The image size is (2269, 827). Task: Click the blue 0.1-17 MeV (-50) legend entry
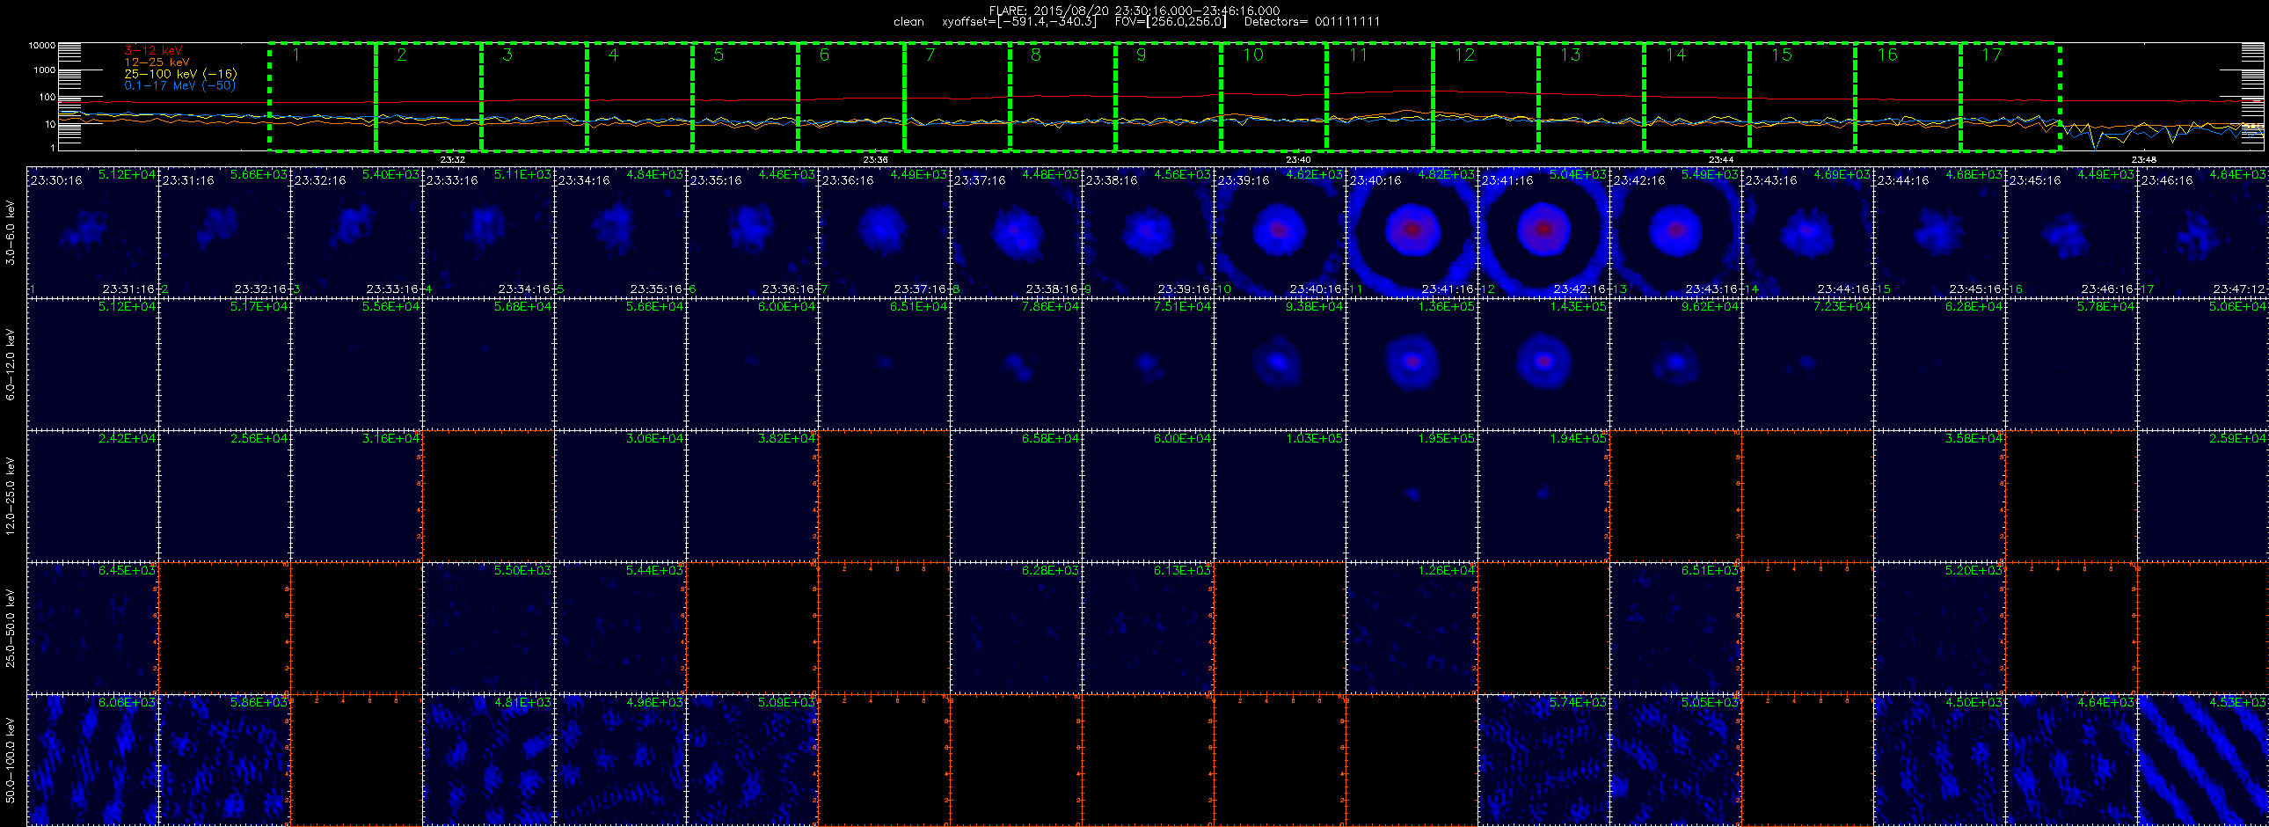tap(180, 85)
